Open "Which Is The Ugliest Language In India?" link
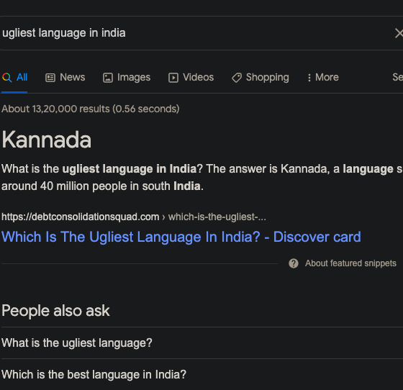403x390 pixels. (x=181, y=237)
